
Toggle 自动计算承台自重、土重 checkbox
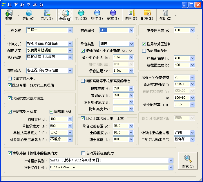pyautogui.click(x=83, y=118)
